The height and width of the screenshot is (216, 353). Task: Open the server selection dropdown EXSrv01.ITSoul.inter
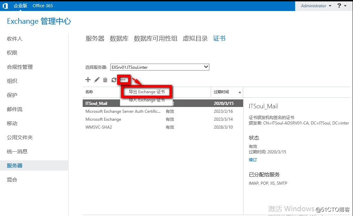[159, 67]
